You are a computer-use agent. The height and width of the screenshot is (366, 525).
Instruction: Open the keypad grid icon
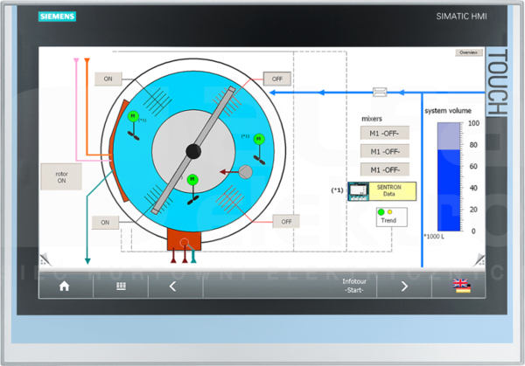point(121,287)
